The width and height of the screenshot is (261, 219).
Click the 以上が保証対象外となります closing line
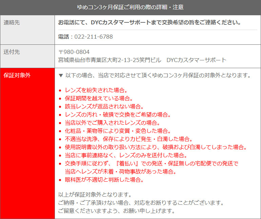[95, 195]
